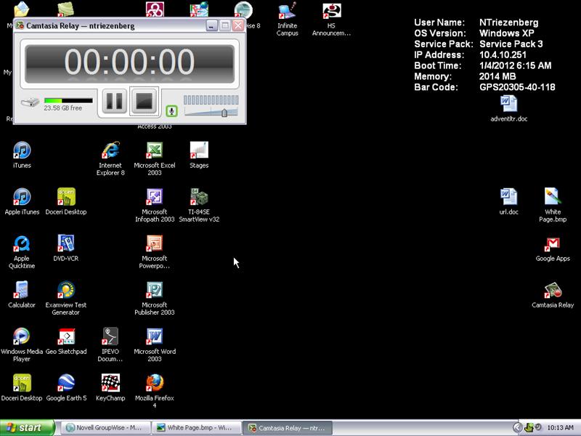
Task: Open Google Earth 5
Action: tap(66, 388)
